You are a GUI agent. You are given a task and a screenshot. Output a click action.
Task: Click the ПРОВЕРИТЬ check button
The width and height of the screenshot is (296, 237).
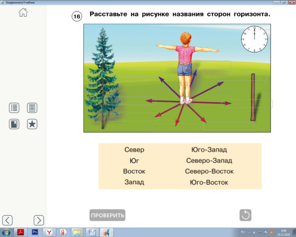click(107, 215)
